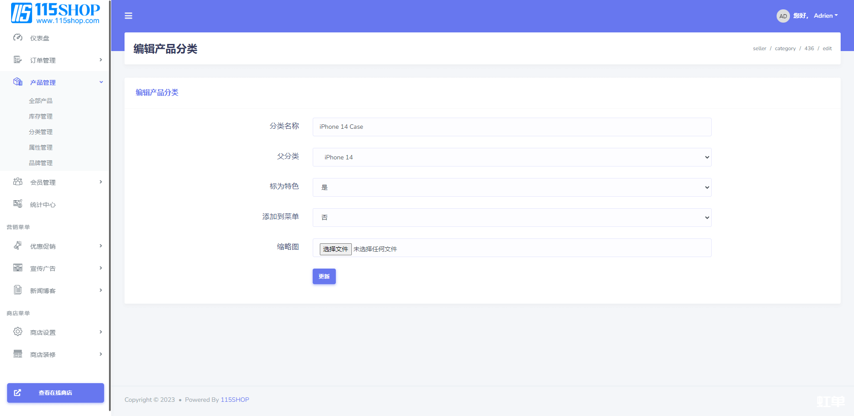The width and height of the screenshot is (854, 416).
Task: Click the 编辑产品分类 card heading
Action: 157,92
